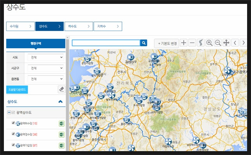Collapse the 상수도 section chevron
The width and height of the screenshot is (251, 155).
tap(60, 101)
